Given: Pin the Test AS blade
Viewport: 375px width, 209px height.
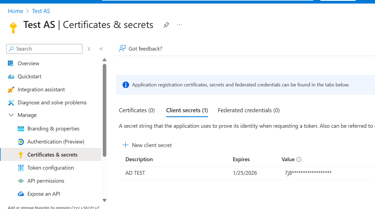Looking at the screenshot, I should pos(166,25).
